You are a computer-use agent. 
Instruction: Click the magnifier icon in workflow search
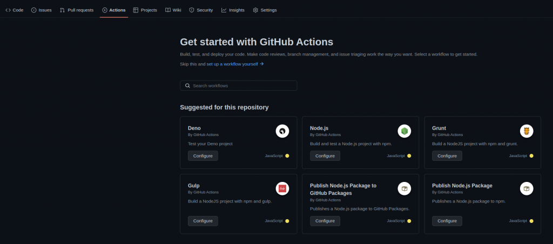pyautogui.click(x=187, y=86)
